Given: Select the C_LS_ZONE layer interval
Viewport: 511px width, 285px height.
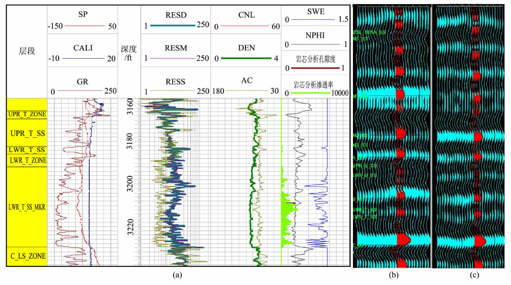Looking at the screenshot, I should pos(26,256).
